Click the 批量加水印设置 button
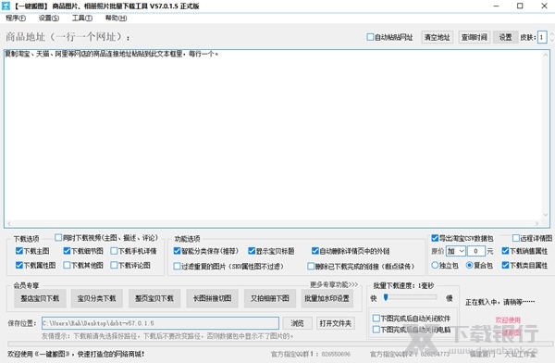Image resolution: width=555 pixels, height=363 pixels. coord(327,298)
